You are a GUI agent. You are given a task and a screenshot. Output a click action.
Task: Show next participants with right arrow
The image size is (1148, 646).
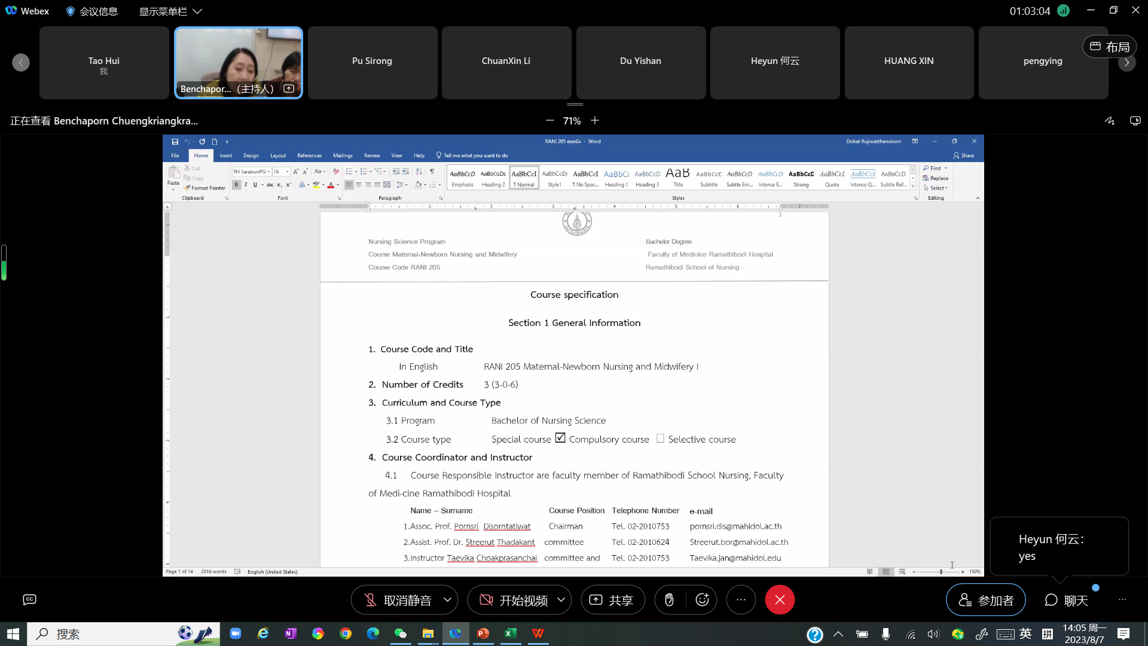(x=1127, y=62)
